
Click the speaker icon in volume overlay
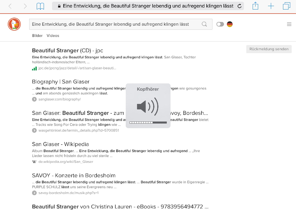point(148,107)
